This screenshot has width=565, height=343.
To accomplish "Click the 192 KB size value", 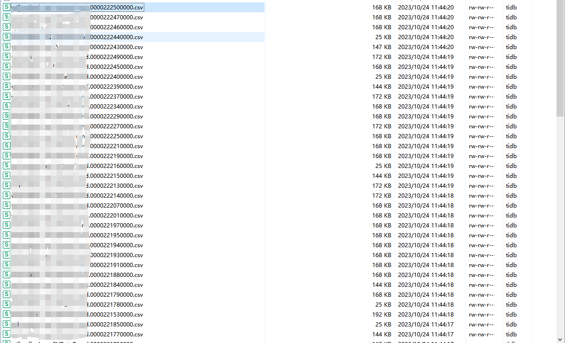I will [x=382, y=315].
